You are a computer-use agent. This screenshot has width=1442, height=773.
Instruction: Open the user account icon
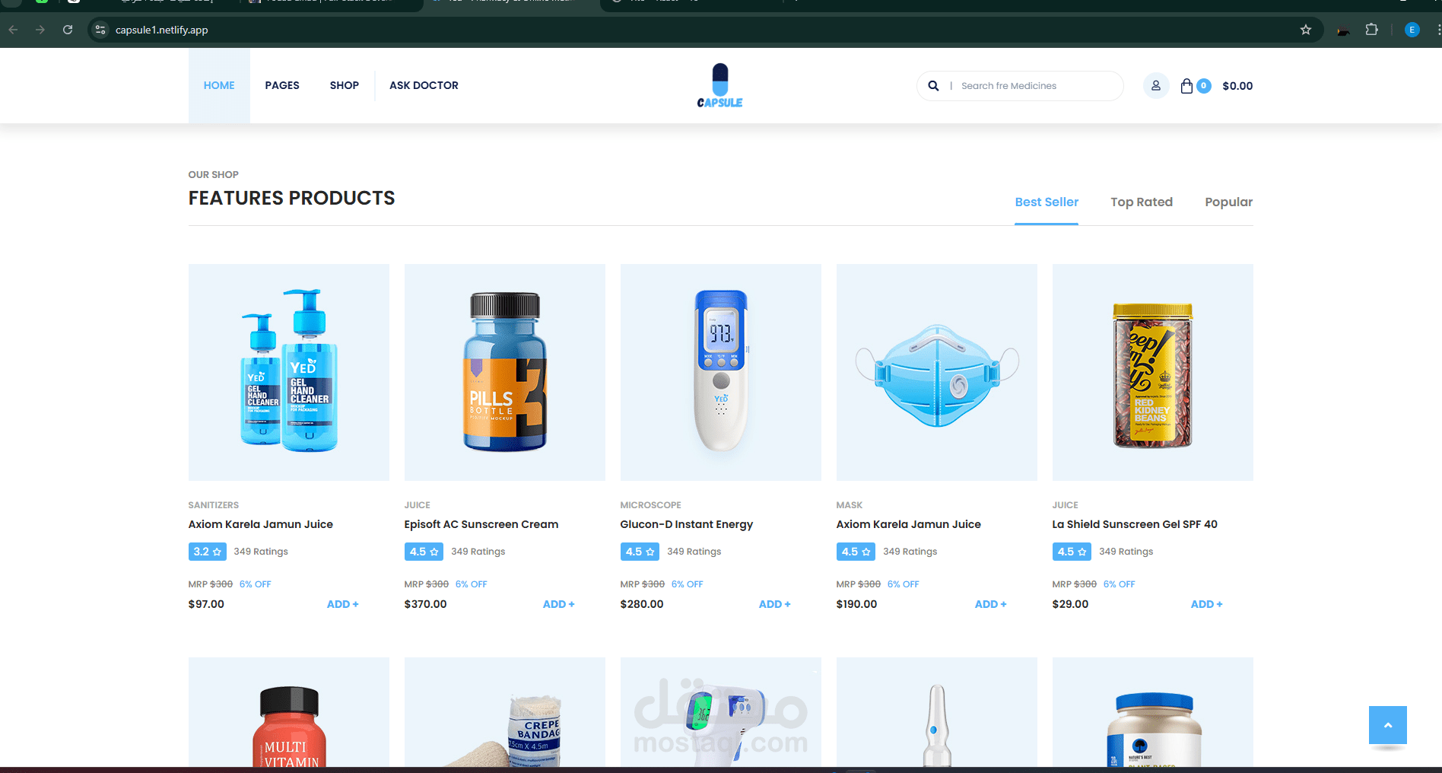click(x=1155, y=86)
